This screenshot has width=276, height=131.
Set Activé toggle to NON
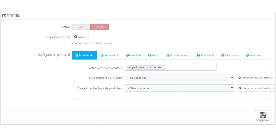pos(99,27)
